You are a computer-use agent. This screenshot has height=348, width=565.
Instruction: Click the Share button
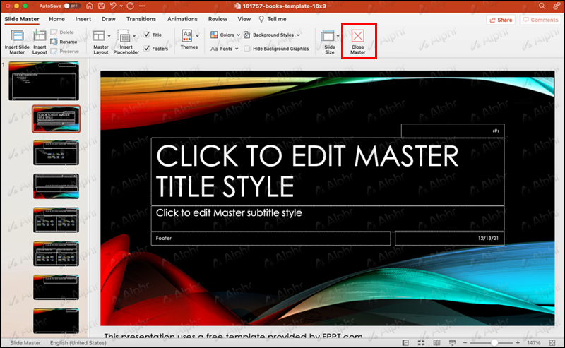tap(500, 20)
